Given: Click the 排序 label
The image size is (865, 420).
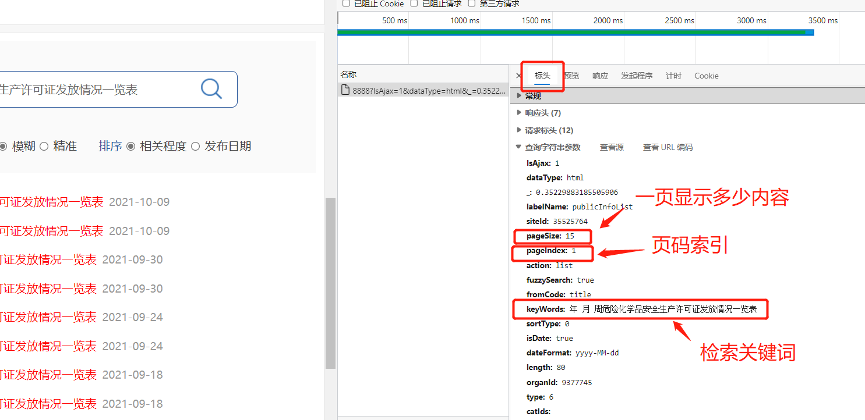Looking at the screenshot, I should pos(110,147).
